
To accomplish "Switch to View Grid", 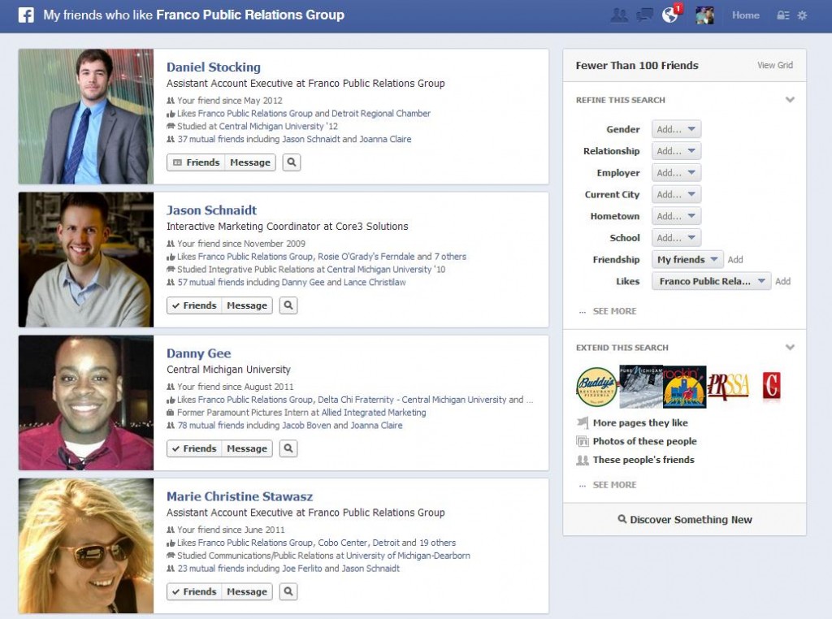I will (x=774, y=65).
